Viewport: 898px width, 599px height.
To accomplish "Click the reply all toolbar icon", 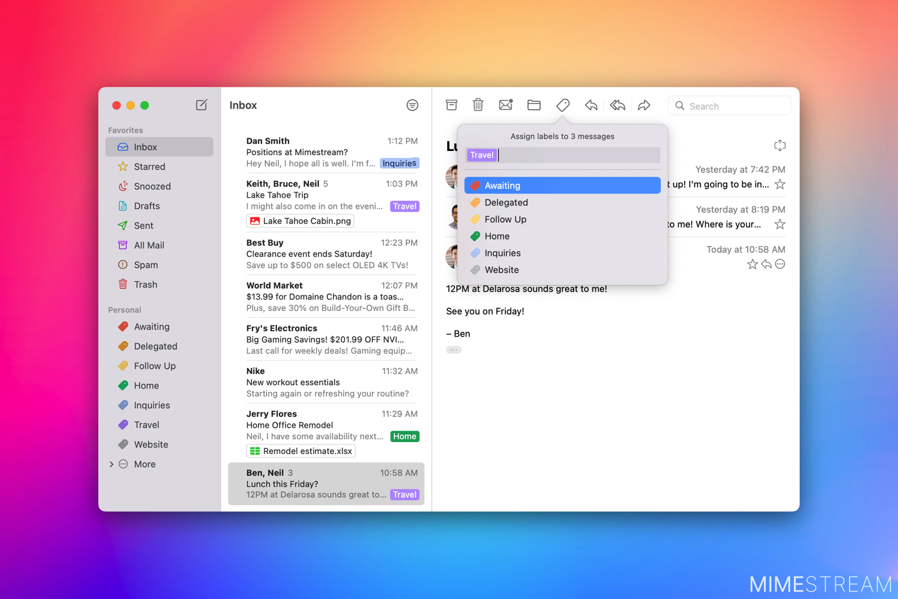I will 618,105.
